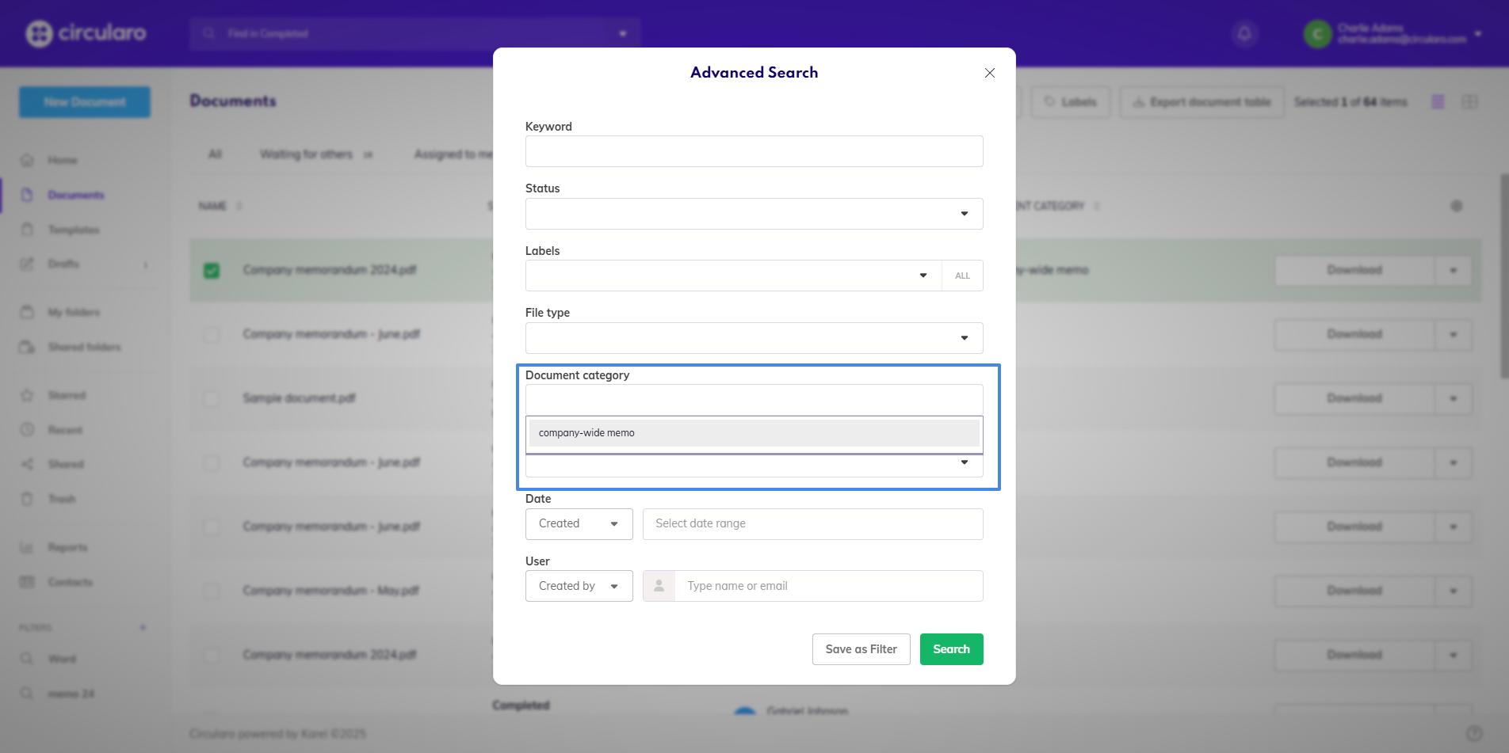1509x753 pixels.
Task: Uncheck the Company memorandum 2024.pdf checkbox
Action: coord(212,271)
